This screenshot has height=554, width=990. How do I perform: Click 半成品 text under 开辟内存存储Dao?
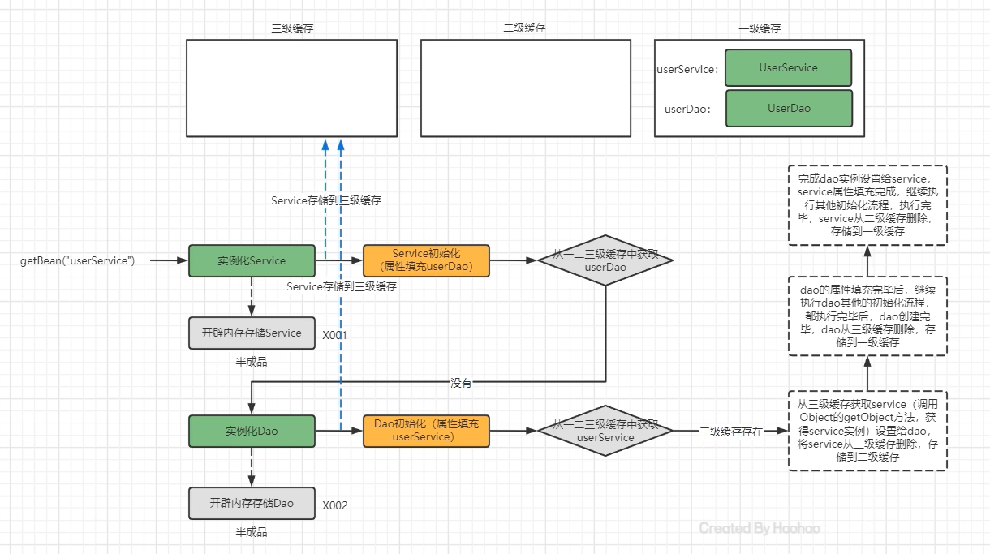[x=252, y=532]
